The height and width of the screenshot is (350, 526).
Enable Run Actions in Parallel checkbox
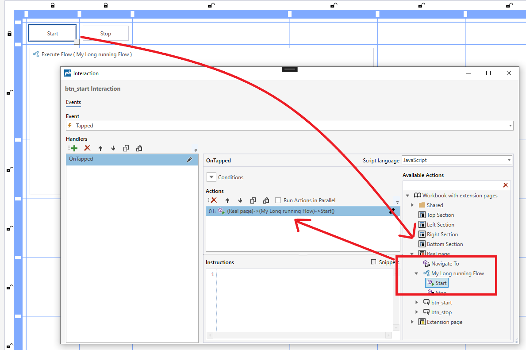click(278, 200)
